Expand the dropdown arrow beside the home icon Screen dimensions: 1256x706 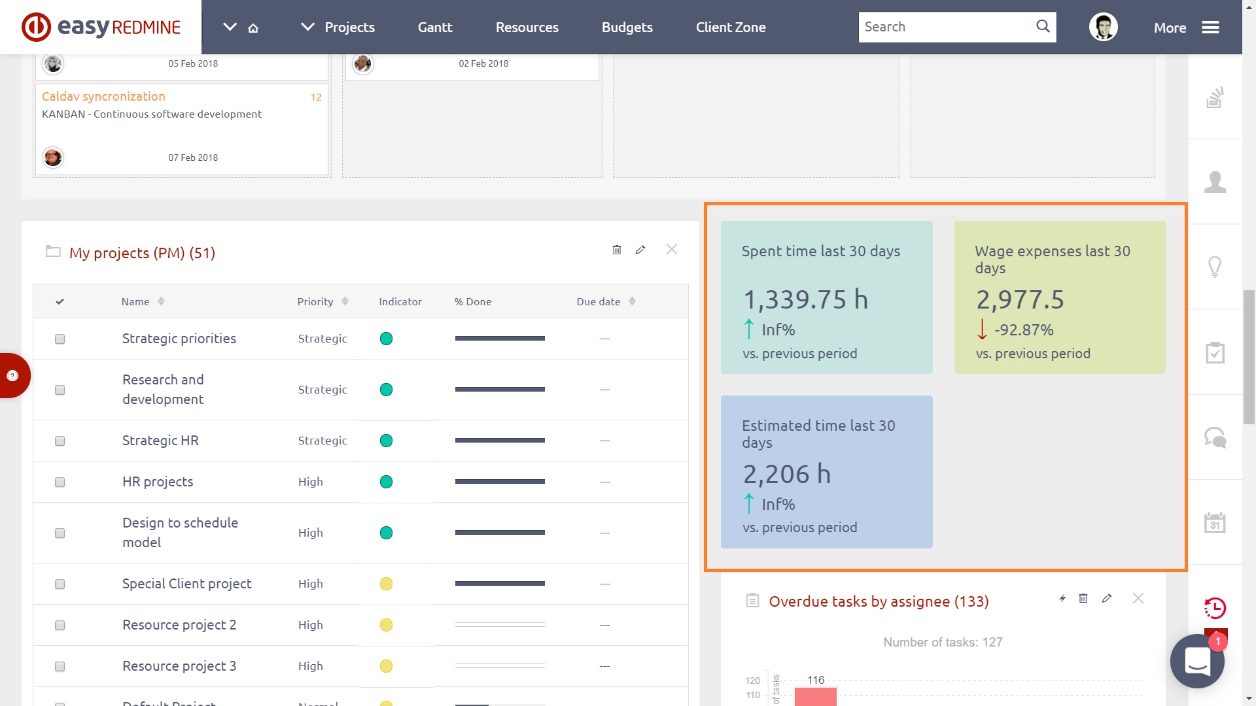230,27
